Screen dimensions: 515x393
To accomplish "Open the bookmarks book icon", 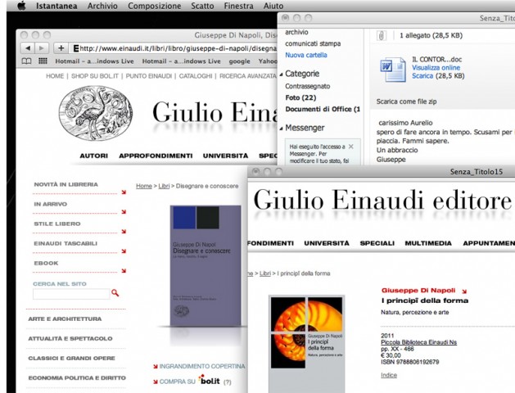I will tap(26, 61).
